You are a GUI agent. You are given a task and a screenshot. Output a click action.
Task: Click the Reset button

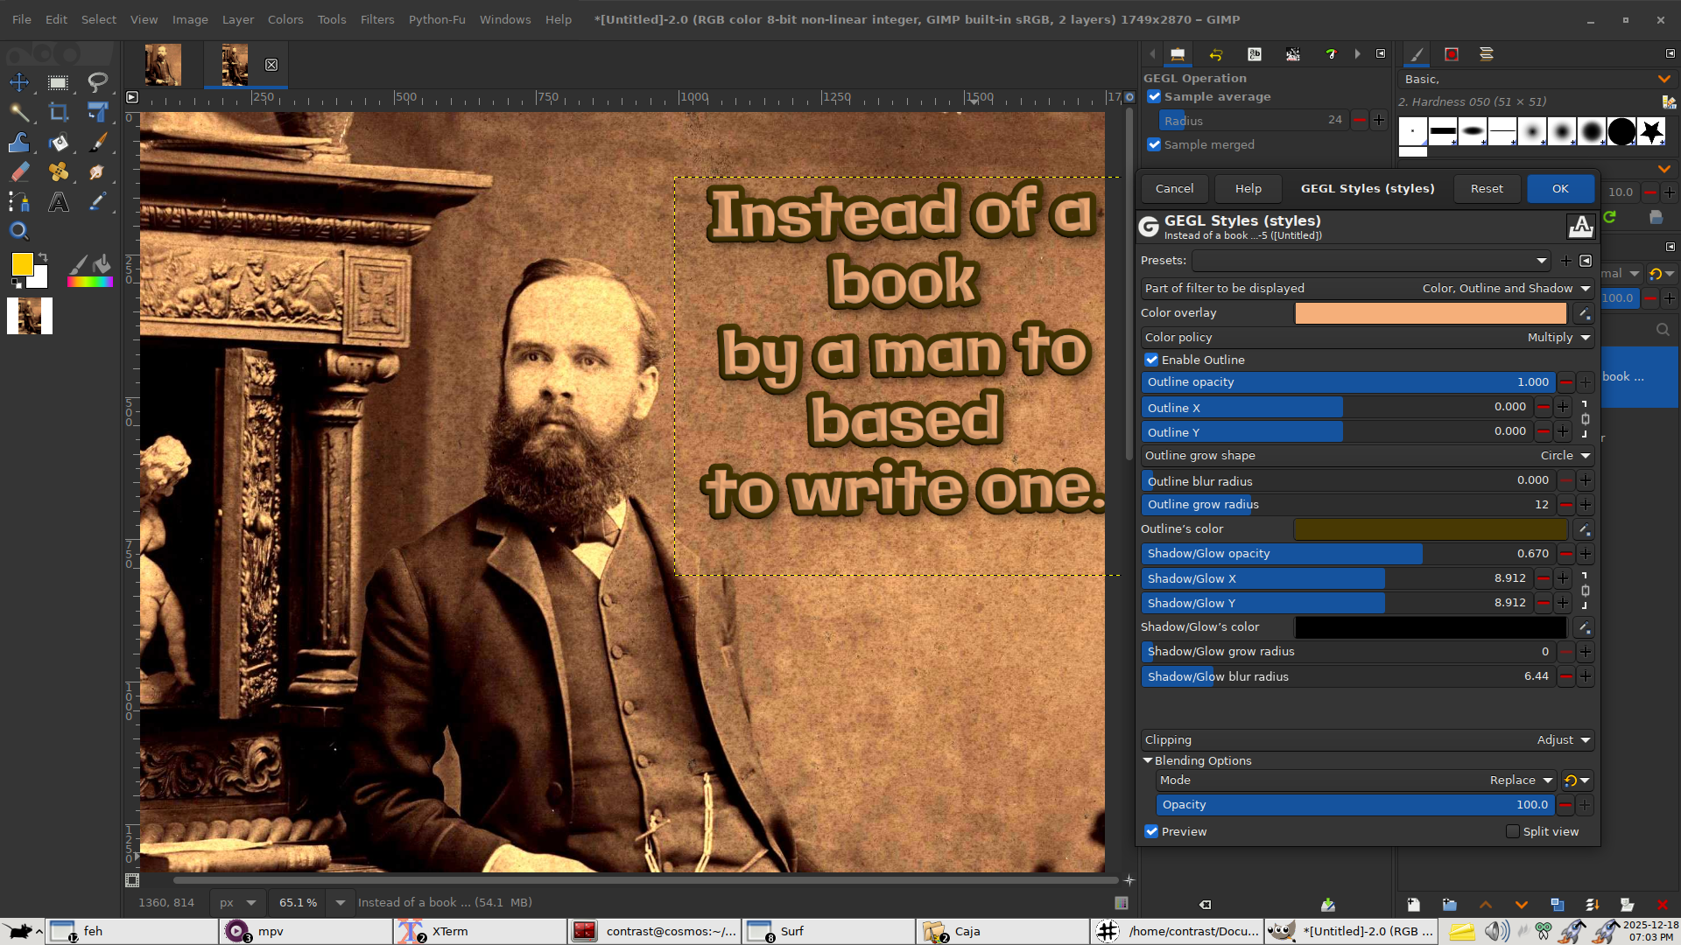click(x=1486, y=188)
